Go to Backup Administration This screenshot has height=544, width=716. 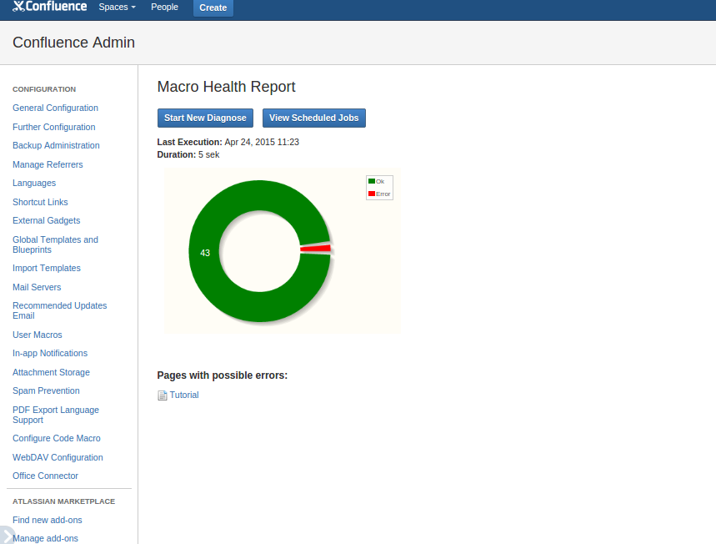click(x=56, y=145)
